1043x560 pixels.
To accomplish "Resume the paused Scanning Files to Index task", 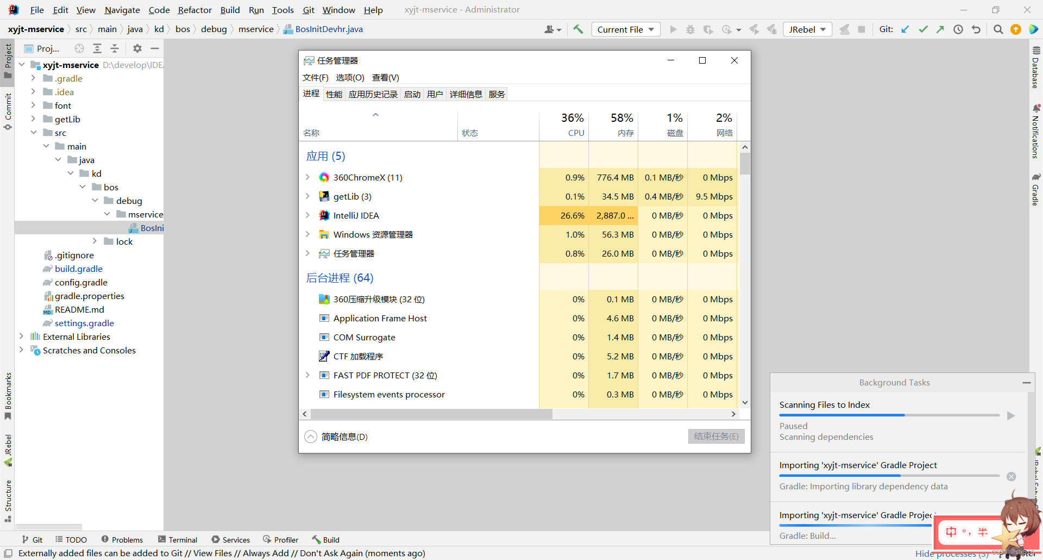I will pyautogui.click(x=1011, y=415).
